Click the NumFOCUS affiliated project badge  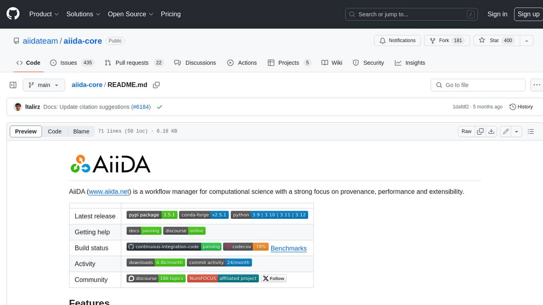pyautogui.click(x=223, y=279)
